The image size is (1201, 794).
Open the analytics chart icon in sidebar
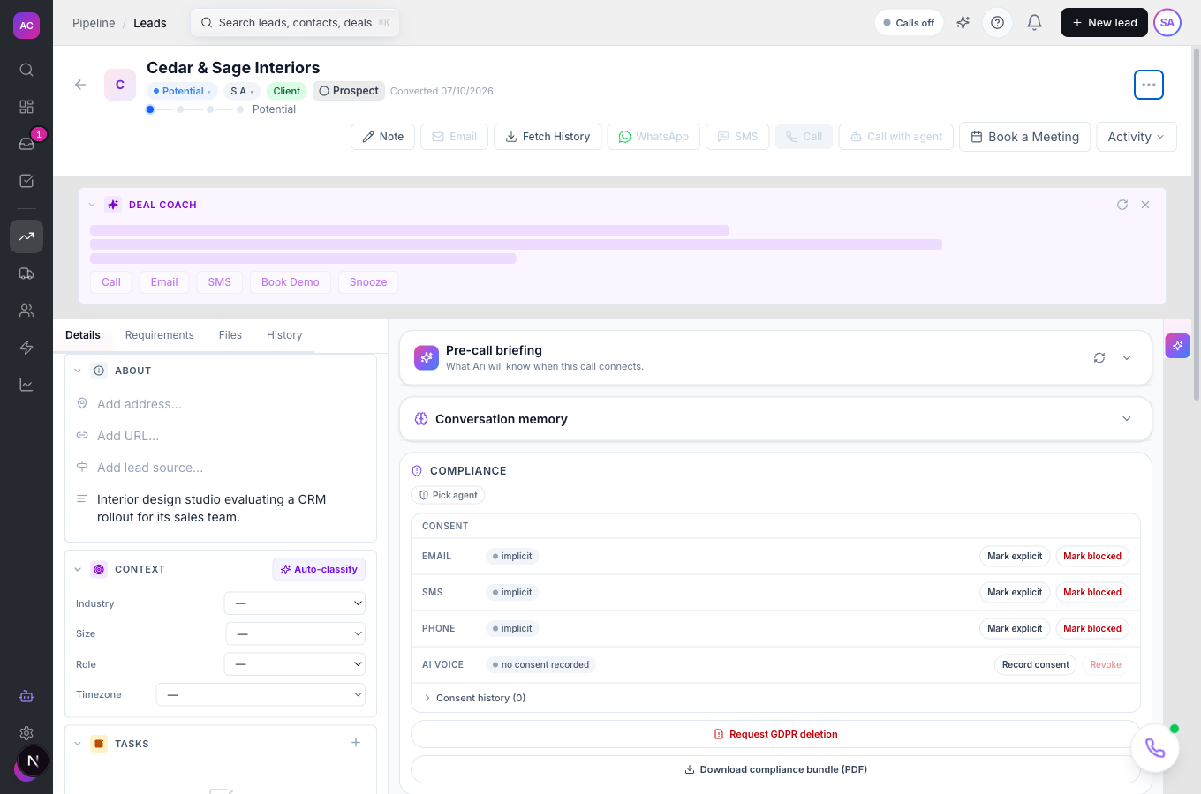(x=26, y=385)
